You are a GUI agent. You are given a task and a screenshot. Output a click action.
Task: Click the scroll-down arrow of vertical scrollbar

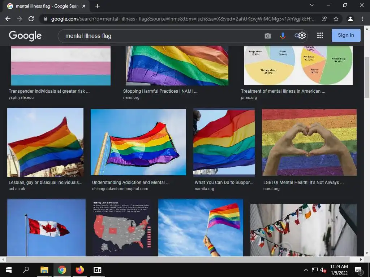367,254
